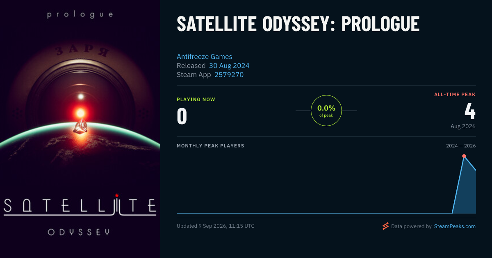Click the SteamPeaks logo icon

click(x=385, y=226)
